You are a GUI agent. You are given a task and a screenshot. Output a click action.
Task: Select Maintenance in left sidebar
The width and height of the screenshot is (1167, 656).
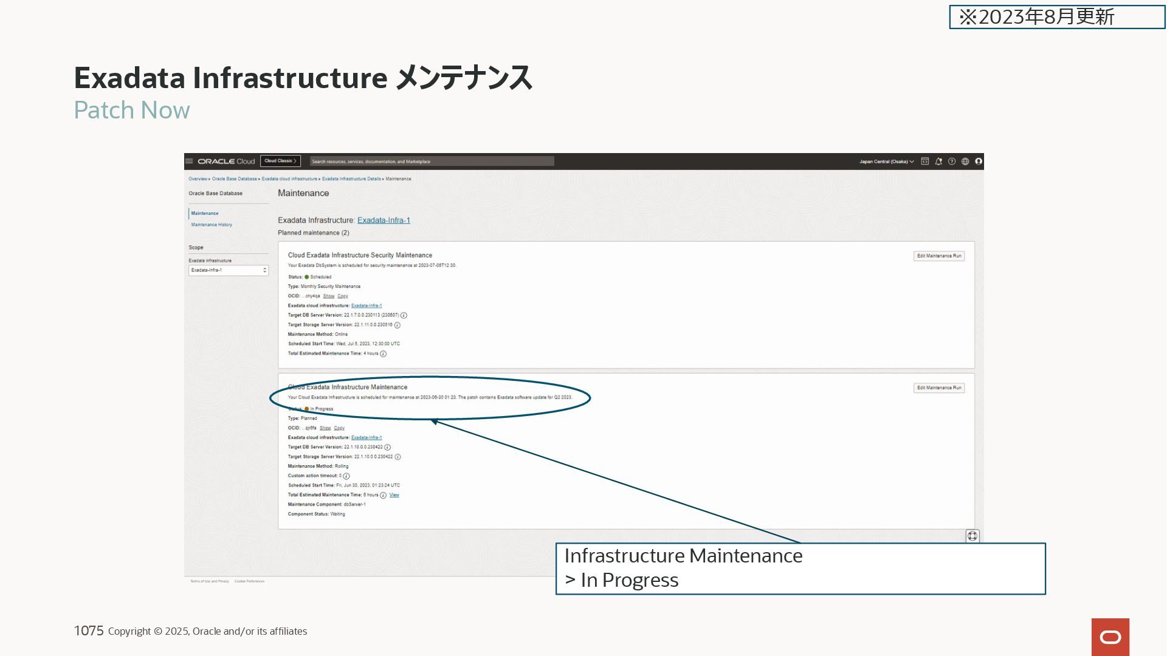[205, 213]
